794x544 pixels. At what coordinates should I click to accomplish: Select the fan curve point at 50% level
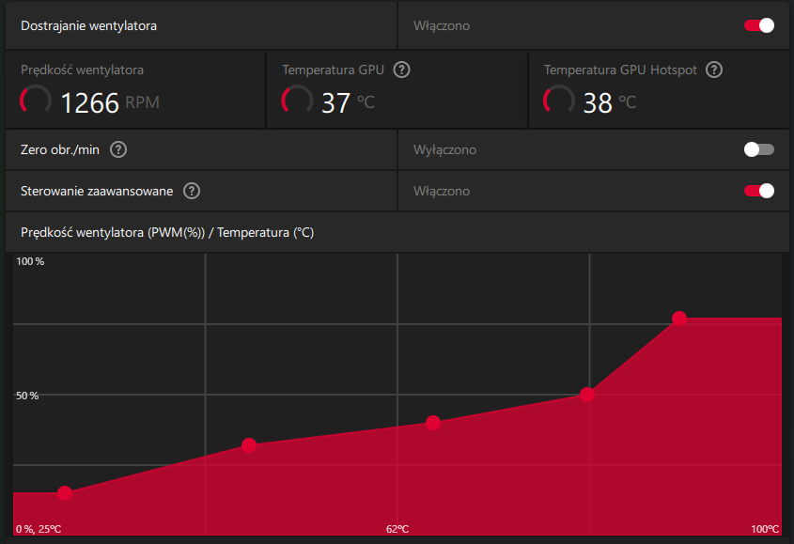click(587, 394)
